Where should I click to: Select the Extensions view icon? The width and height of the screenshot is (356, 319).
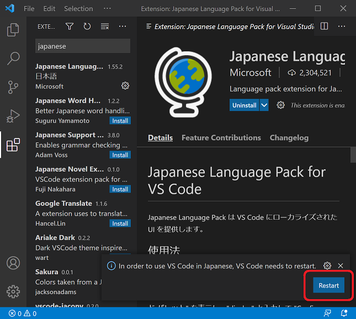click(x=13, y=145)
